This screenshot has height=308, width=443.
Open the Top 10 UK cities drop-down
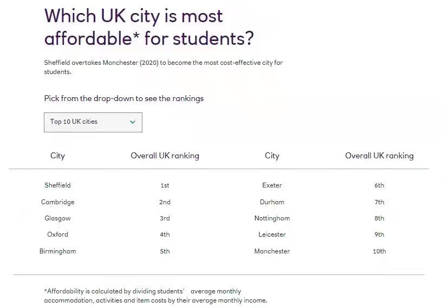tap(93, 122)
